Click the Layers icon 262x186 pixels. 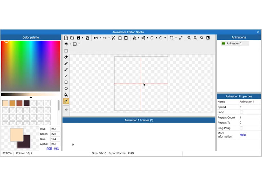coord(66,44)
